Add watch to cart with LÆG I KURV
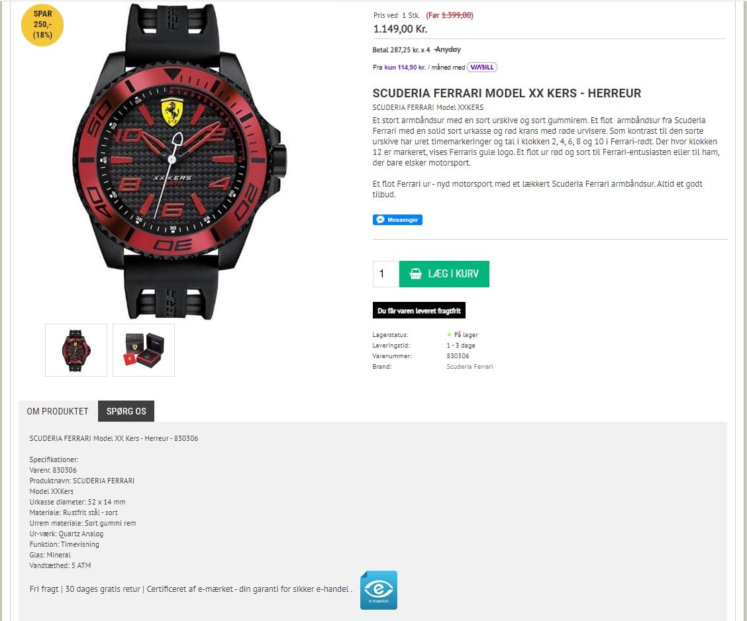This screenshot has width=747, height=621. click(x=444, y=274)
